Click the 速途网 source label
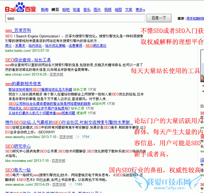204x193 pixels. [81, 113]
